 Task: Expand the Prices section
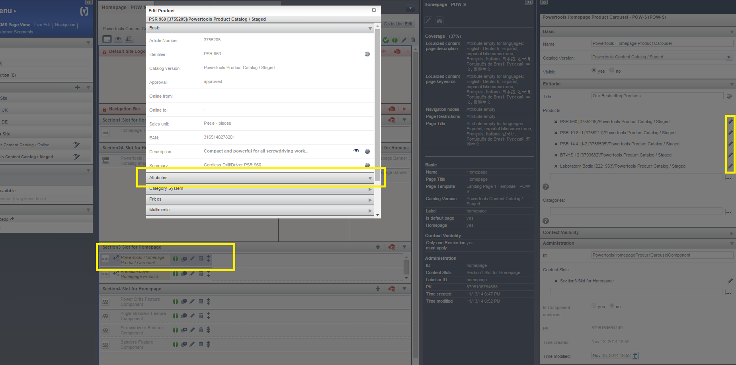pos(370,200)
